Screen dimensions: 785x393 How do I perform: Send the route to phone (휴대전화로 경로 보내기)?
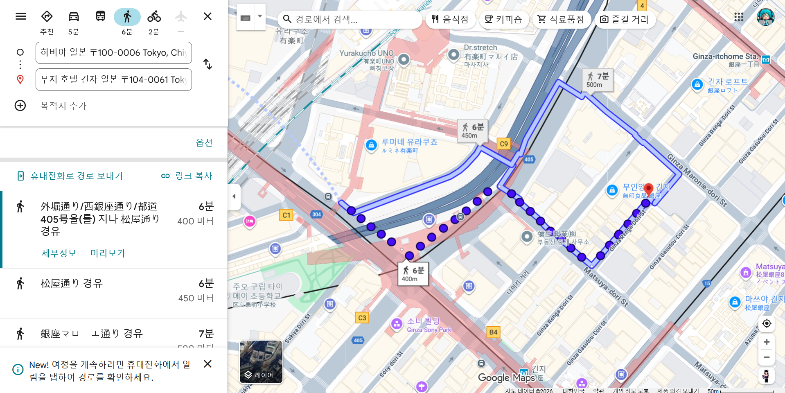point(70,176)
